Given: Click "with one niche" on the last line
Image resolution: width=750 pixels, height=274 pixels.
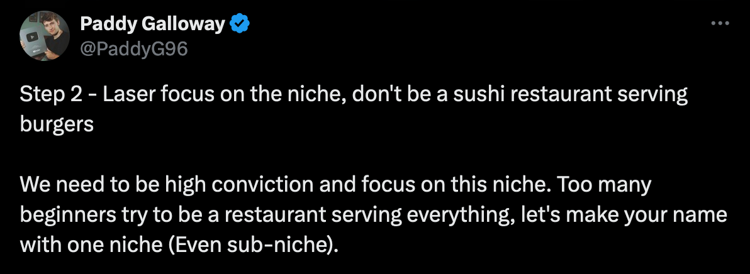Looking at the screenshot, I should pos(91,244).
